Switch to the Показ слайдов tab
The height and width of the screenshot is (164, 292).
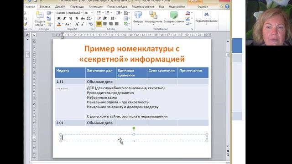pos(117,6)
